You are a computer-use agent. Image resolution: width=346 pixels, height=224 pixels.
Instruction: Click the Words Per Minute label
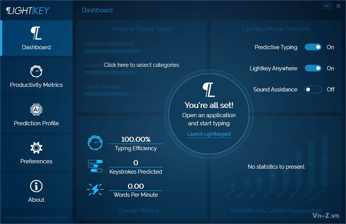[136, 195]
